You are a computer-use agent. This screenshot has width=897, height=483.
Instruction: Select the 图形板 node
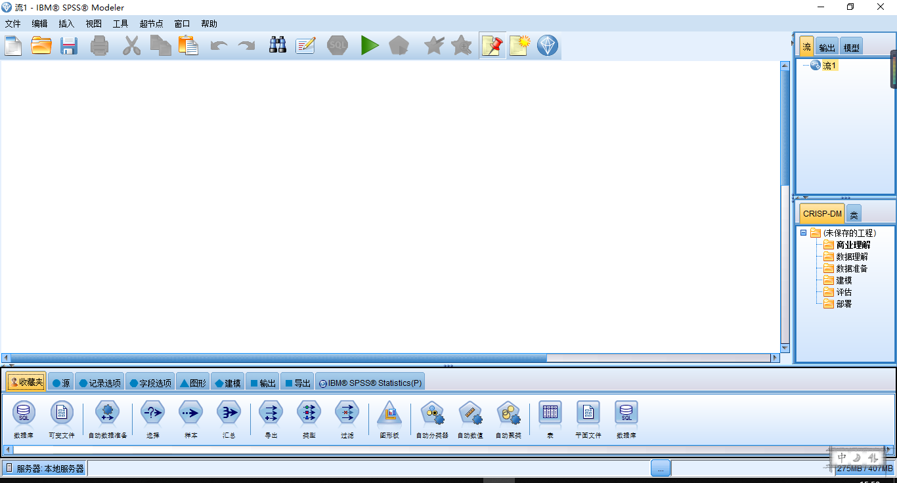(x=389, y=418)
